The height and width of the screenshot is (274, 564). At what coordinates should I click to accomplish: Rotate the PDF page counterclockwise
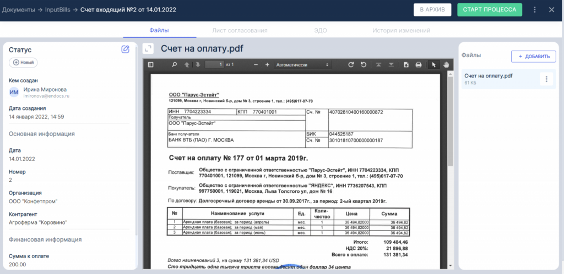[364, 65]
